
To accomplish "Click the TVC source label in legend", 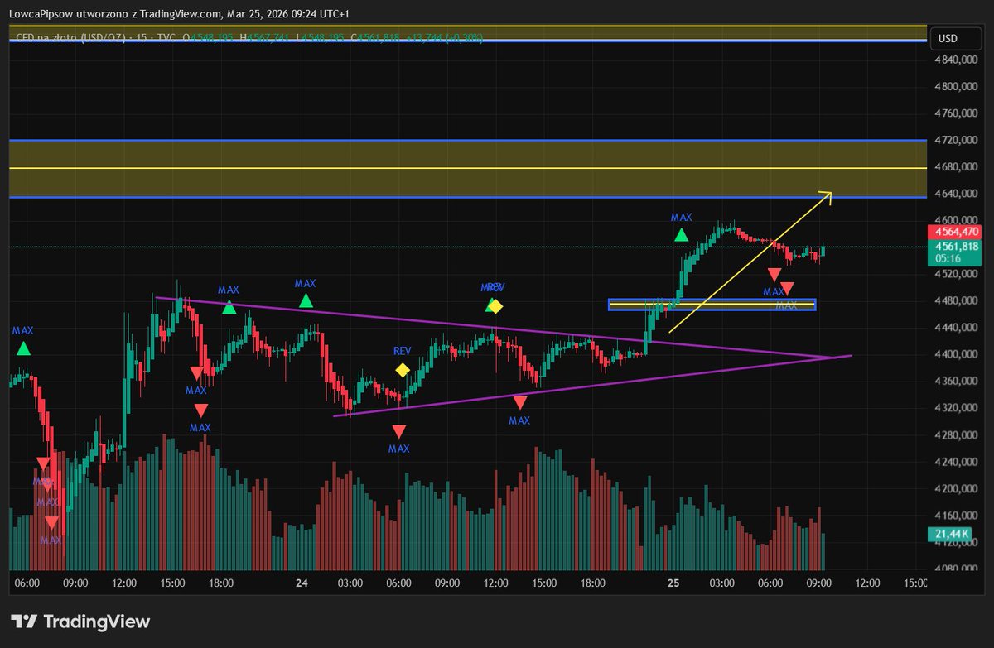I will [x=168, y=37].
